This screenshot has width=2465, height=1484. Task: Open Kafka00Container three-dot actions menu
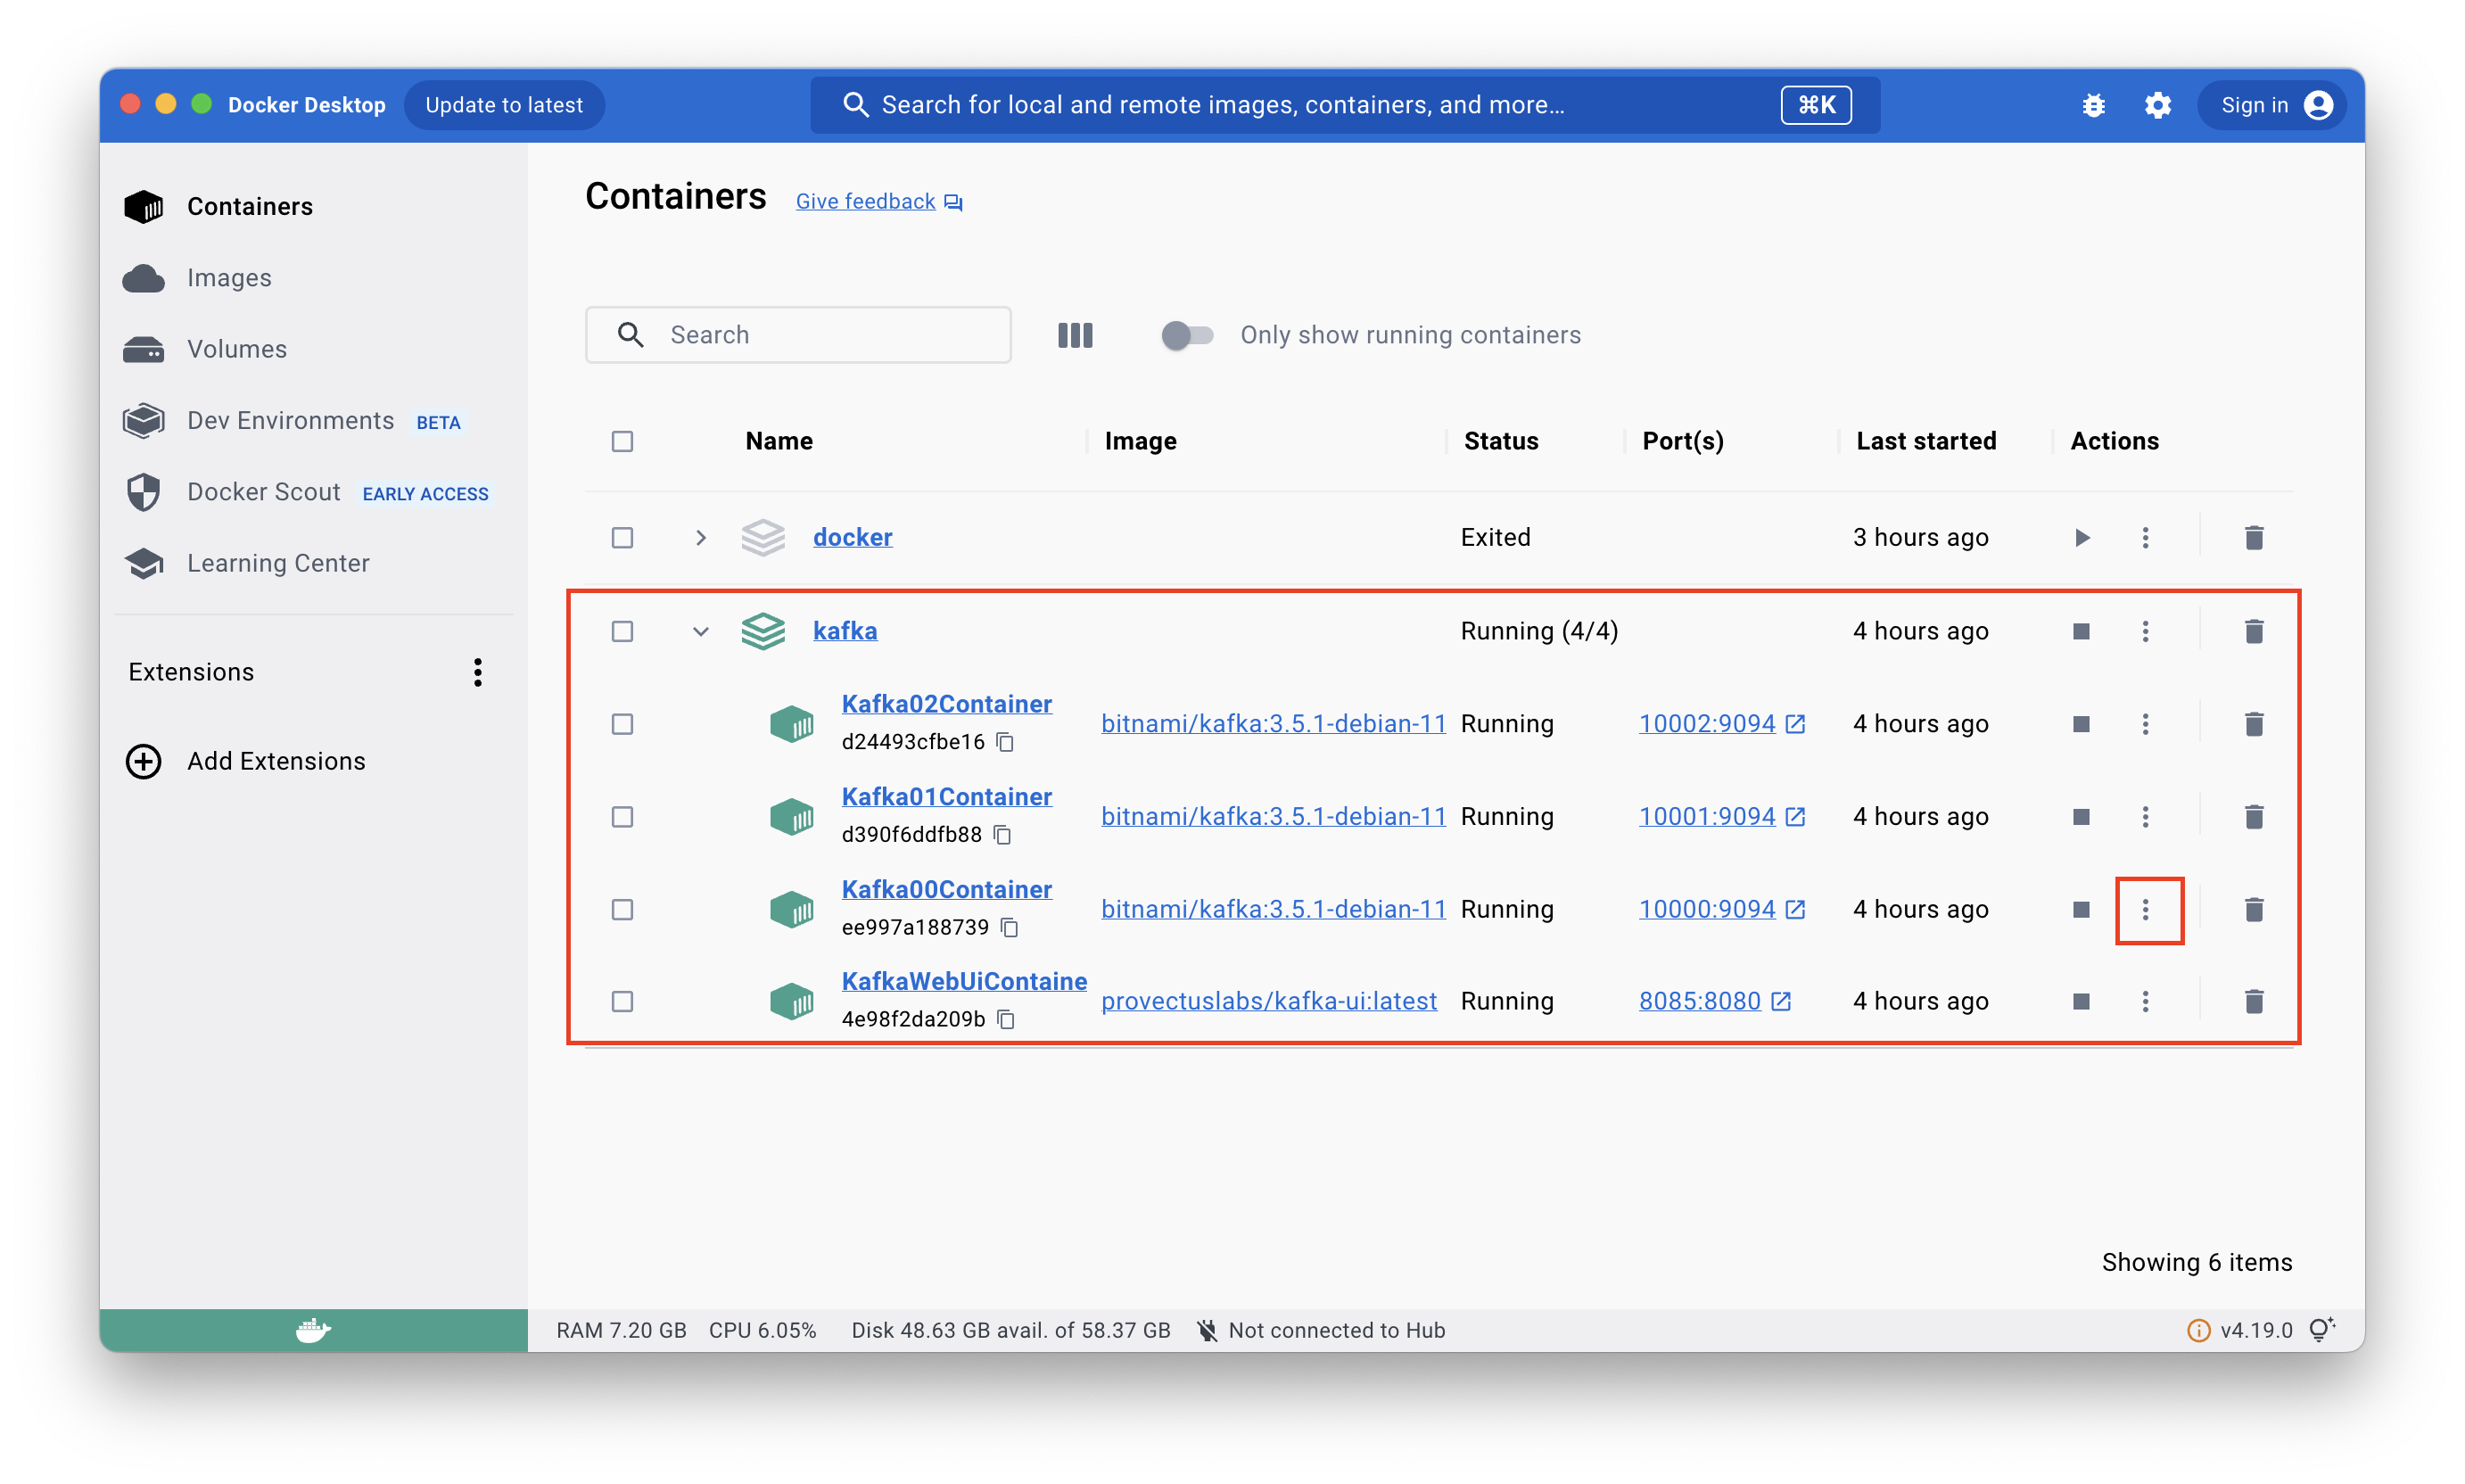point(2145,909)
